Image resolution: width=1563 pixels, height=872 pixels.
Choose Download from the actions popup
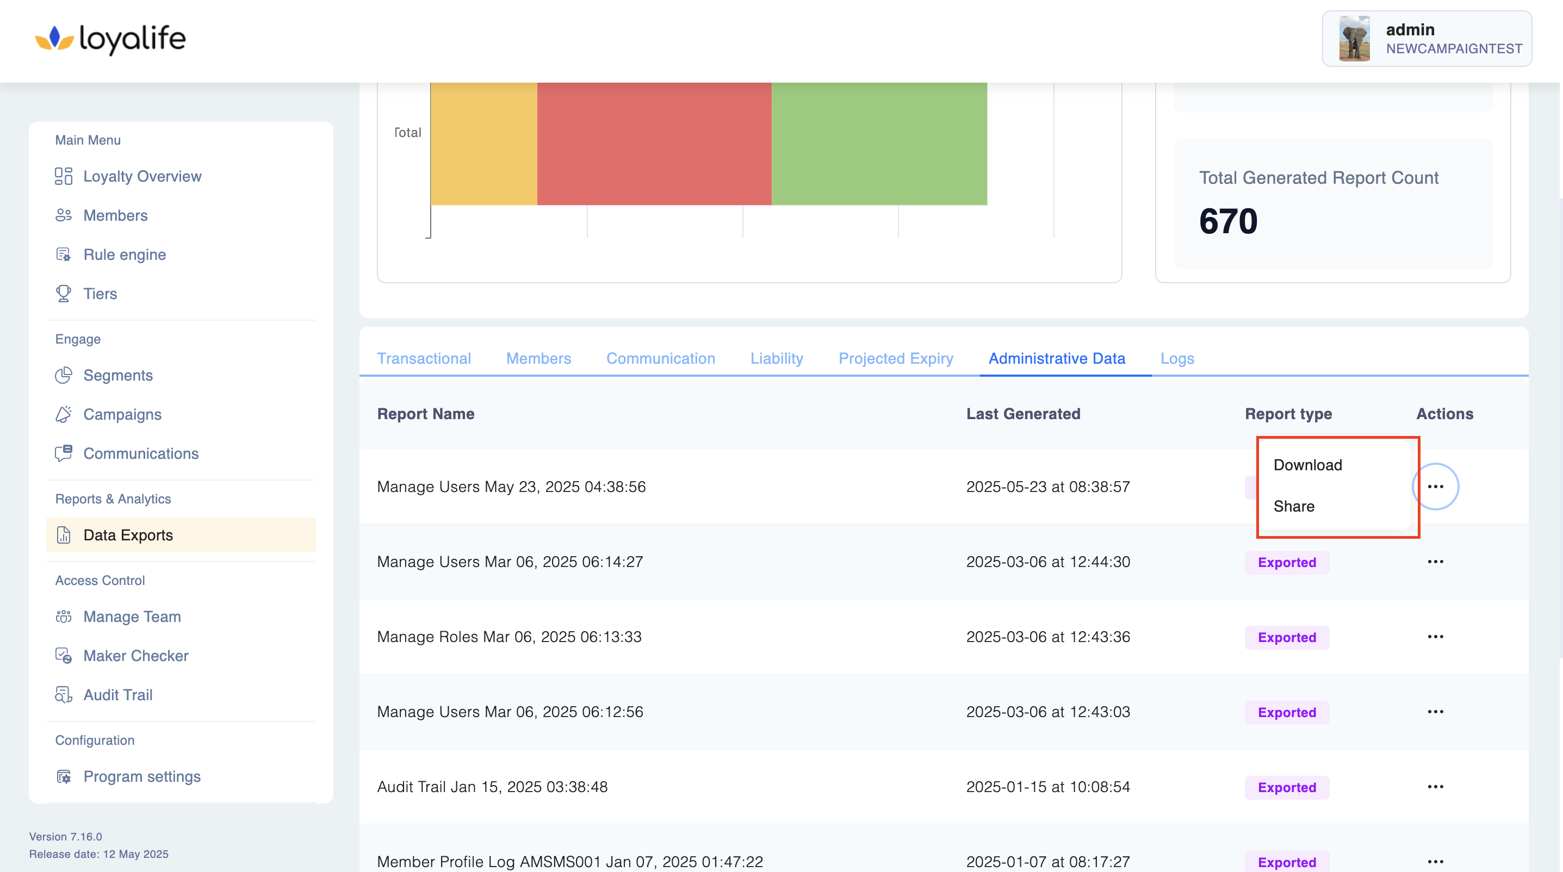[1307, 465]
